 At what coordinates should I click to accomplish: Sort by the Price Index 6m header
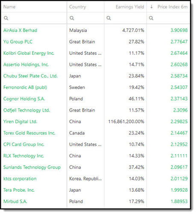point(173,7)
